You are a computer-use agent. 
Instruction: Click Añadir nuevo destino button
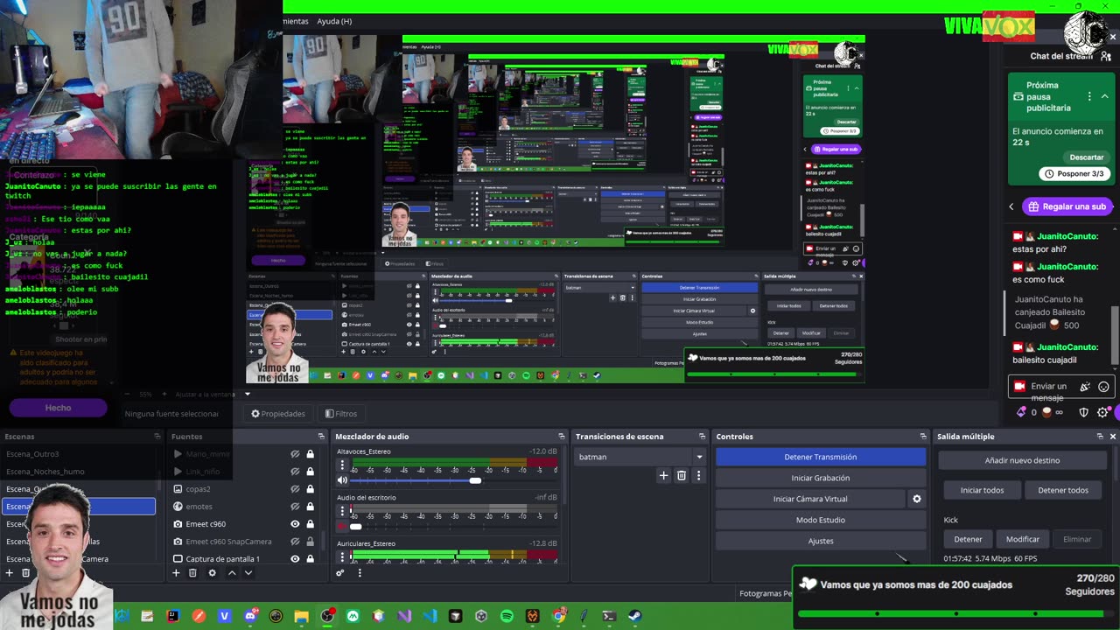coord(1022,460)
